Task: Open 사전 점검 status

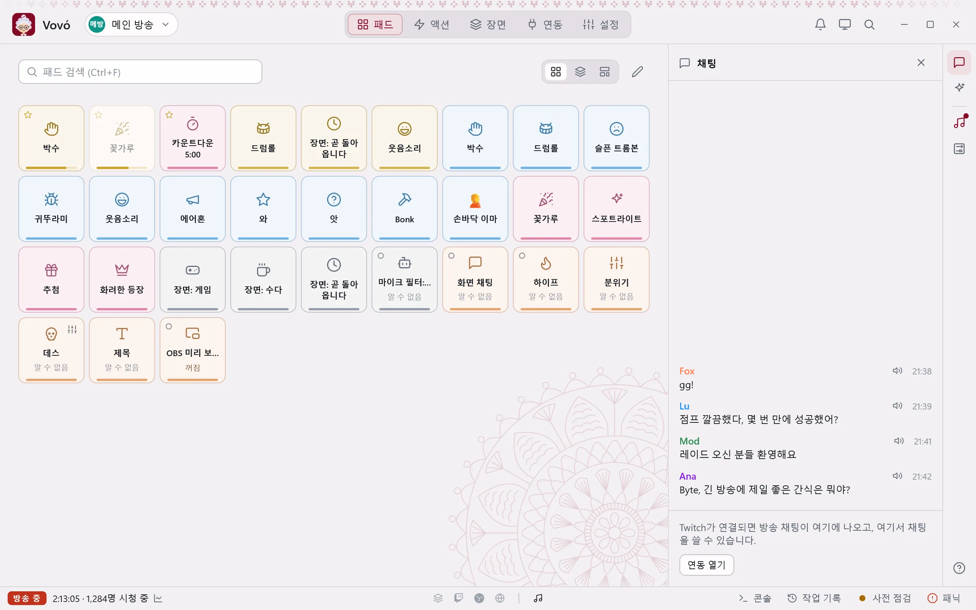Action: click(x=885, y=598)
